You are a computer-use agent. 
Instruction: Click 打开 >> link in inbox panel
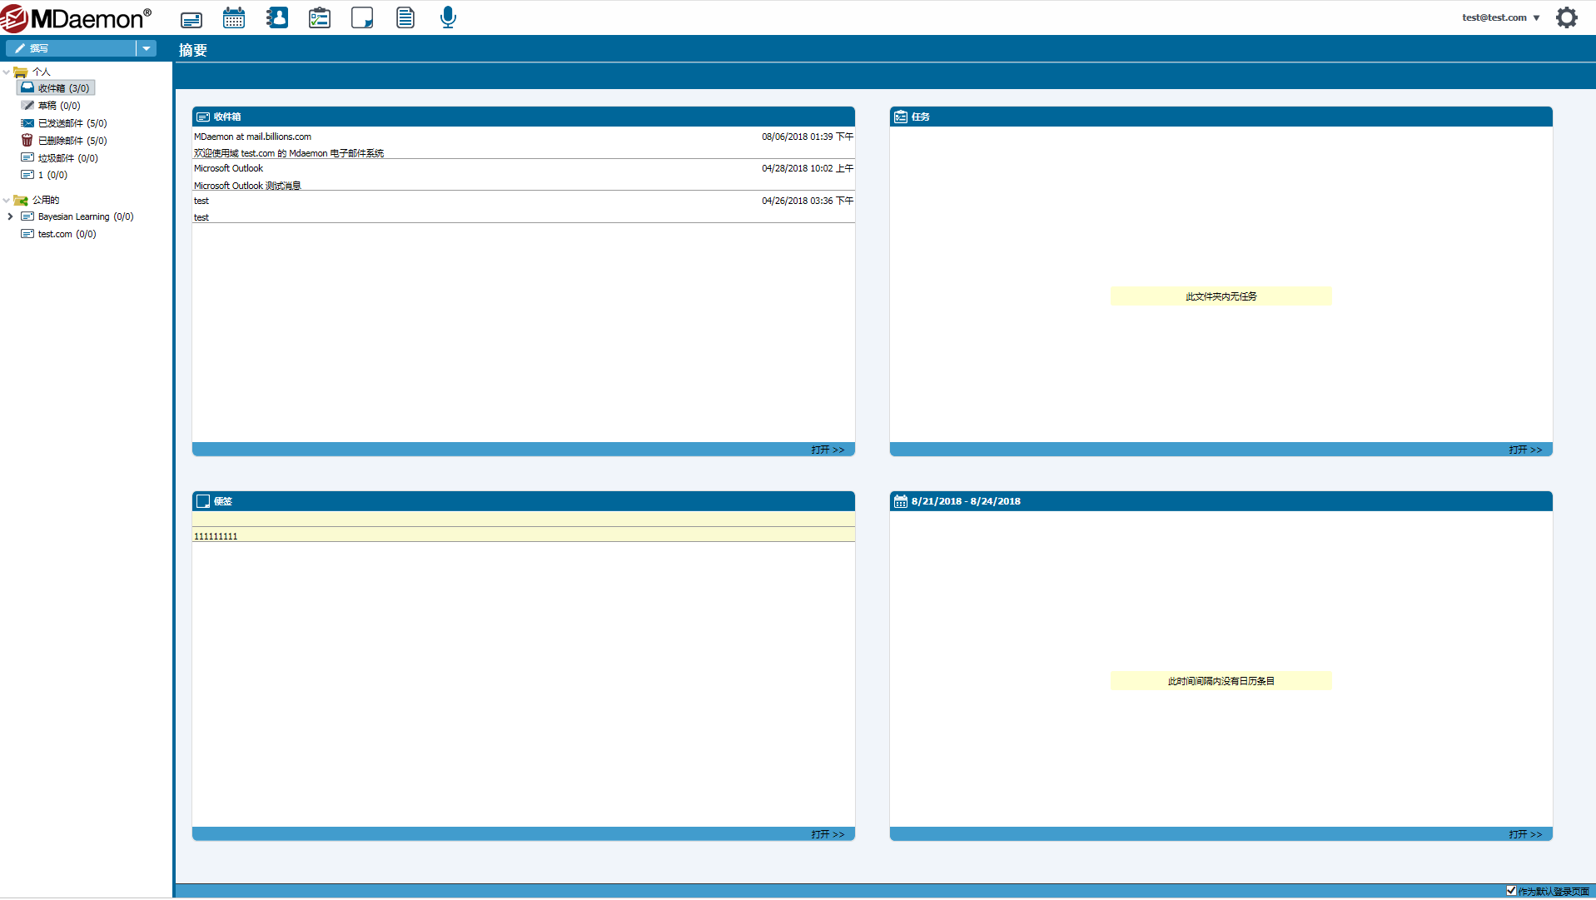coord(827,450)
